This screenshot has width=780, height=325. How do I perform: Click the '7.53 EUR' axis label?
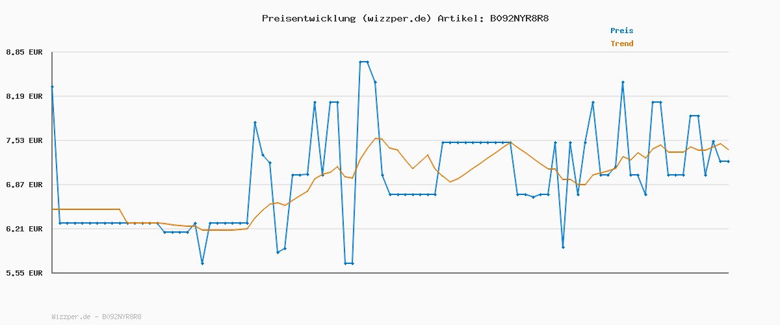click(x=24, y=140)
